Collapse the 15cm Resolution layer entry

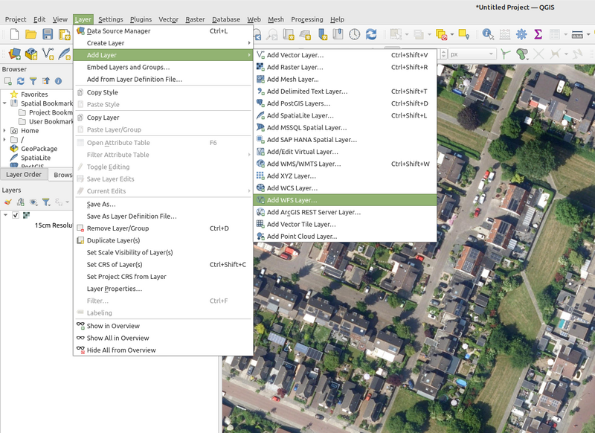[x=5, y=215]
